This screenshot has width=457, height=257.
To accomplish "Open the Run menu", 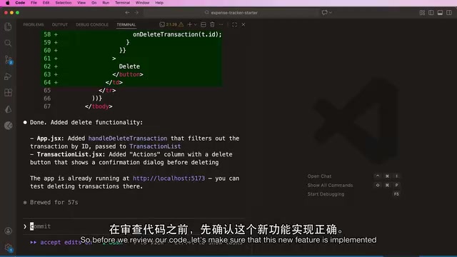I will pyautogui.click(x=106, y=3).
